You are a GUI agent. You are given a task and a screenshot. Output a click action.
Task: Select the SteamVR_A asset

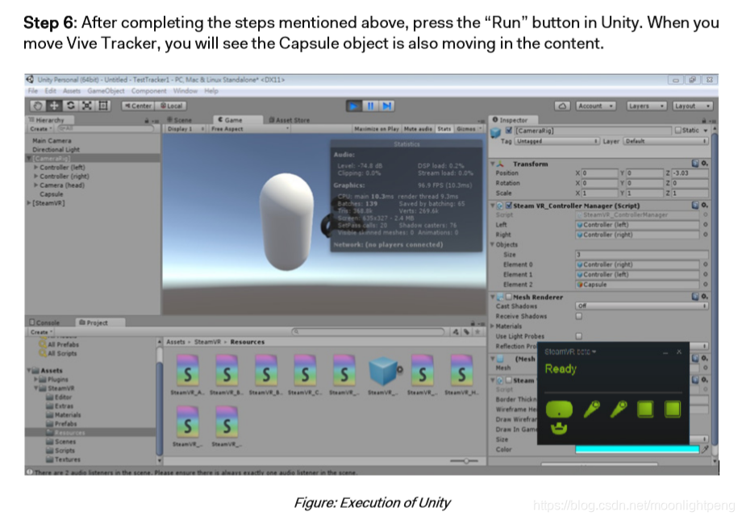coord(188,375)
